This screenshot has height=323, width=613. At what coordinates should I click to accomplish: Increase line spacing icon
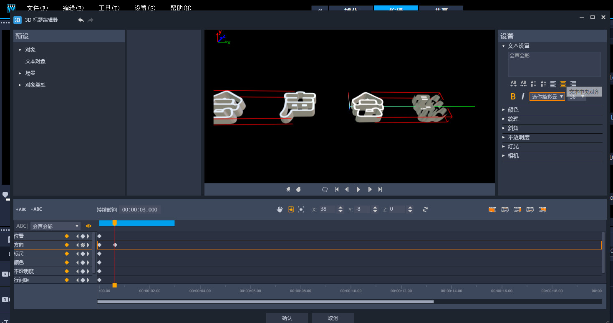533,84
